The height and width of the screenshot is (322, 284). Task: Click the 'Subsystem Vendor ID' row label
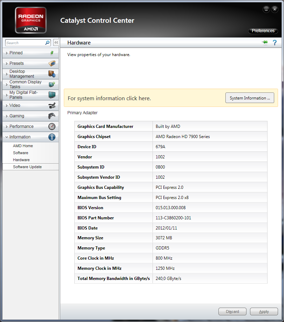[x=99, y=177]
